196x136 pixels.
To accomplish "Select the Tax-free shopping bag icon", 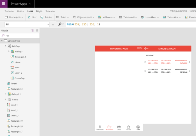I will [128, 127].
